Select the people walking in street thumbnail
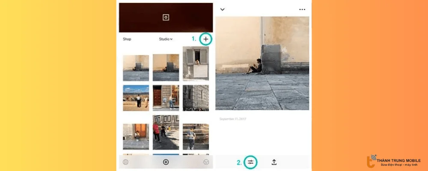 166,132
